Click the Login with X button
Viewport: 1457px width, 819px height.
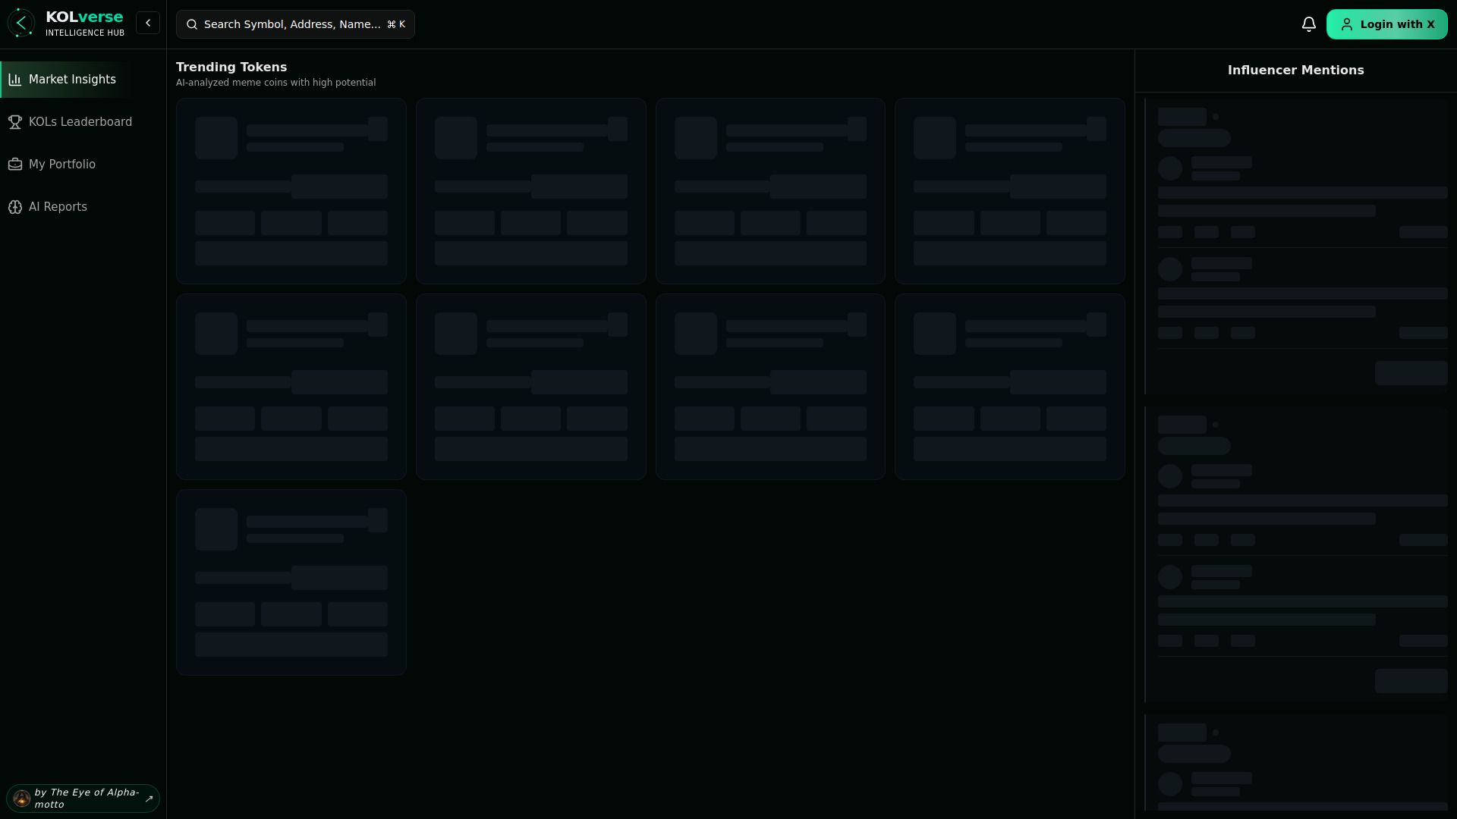[1387, 24]
